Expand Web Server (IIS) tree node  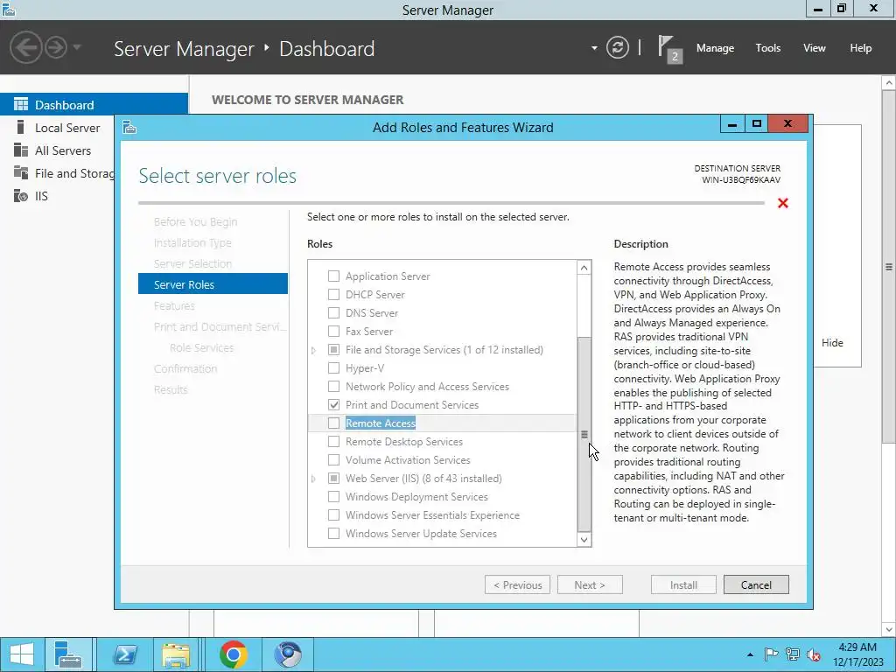click(314, 479)
